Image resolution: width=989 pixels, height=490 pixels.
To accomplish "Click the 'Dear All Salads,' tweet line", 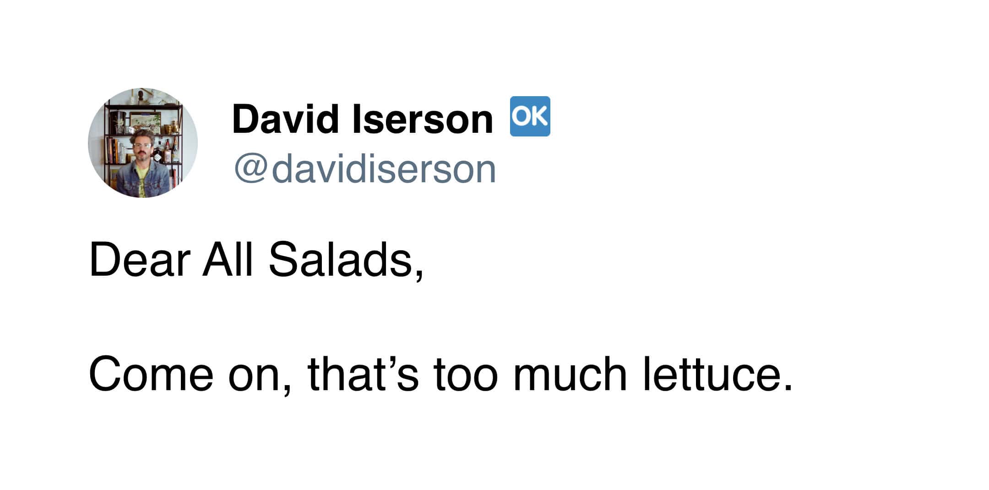I will tap(256, 260).
